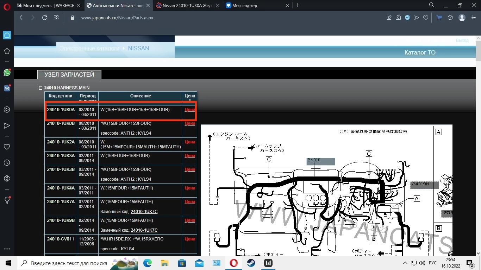
Task: Open the lightbulb tips sidebar icon
Action: pyautogui.click(x=7, y=200)
